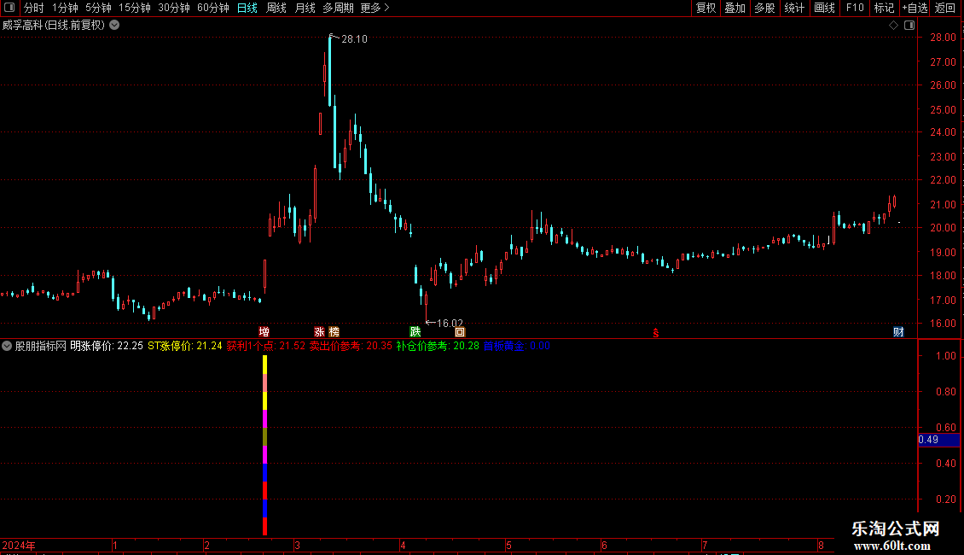
Task: Click the red $ event marker
Action: point(656,333)
